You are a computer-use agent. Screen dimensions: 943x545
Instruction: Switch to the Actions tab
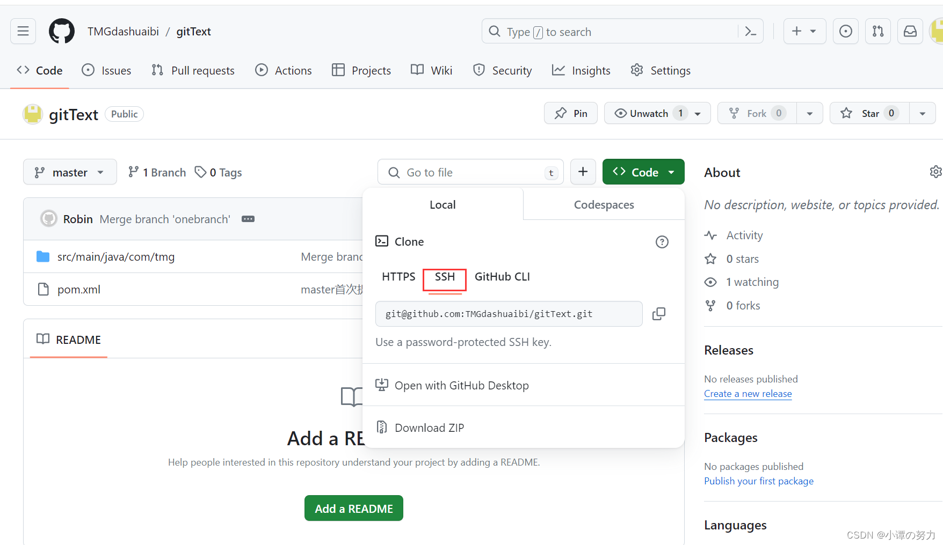click(284, 70)
